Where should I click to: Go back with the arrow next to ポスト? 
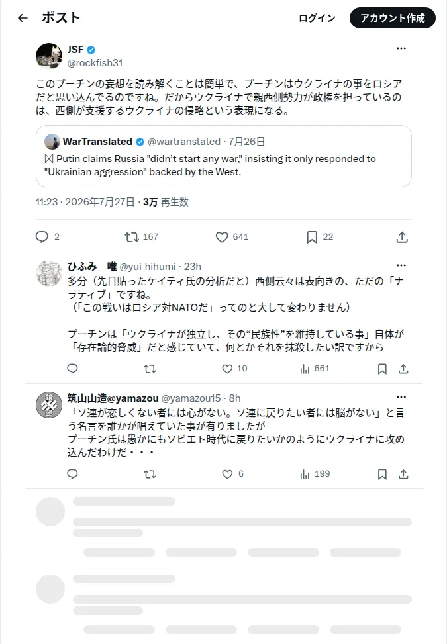[x=23, y=18]
